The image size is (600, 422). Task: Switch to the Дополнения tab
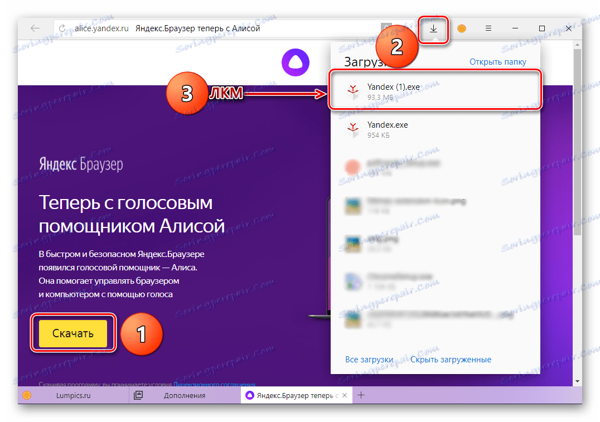pyautogui.click(x=185, y=395)
